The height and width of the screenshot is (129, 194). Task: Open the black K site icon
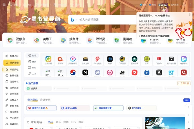click(x=159, y=73)
